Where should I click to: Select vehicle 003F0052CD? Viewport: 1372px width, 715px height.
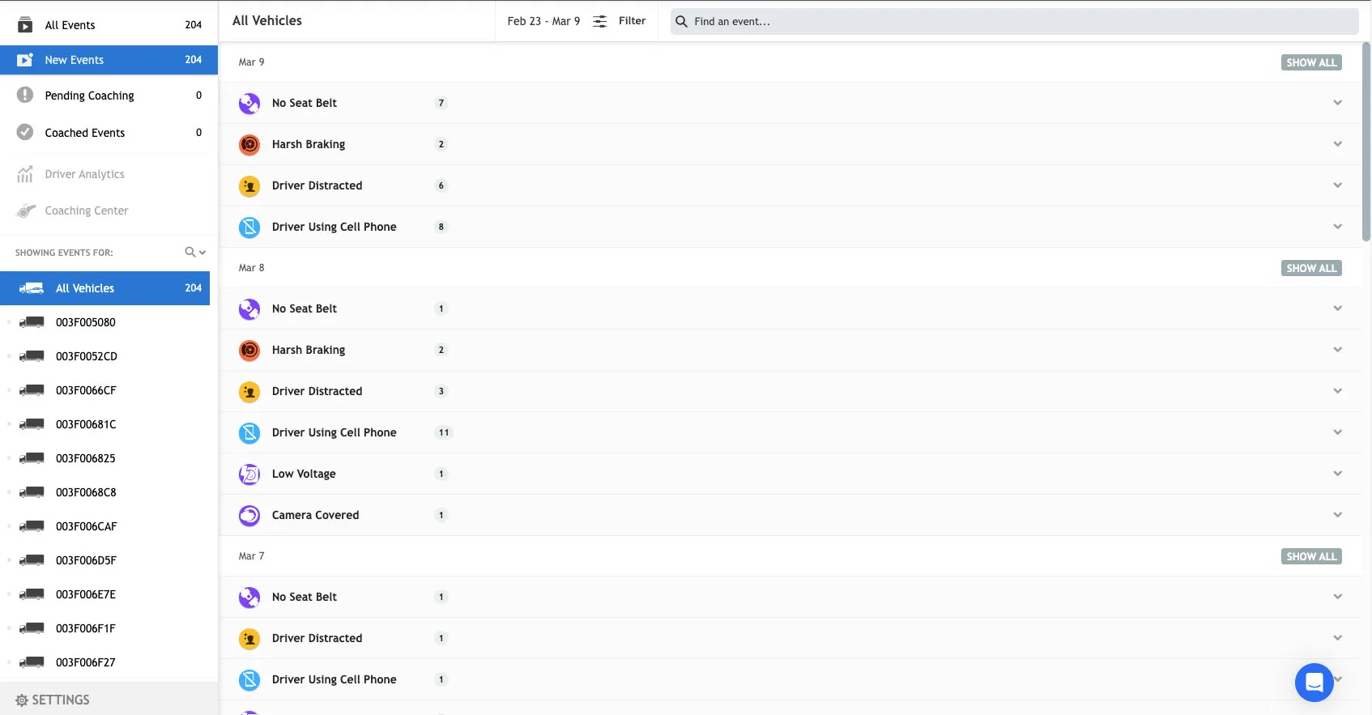(x=104, y=356)
